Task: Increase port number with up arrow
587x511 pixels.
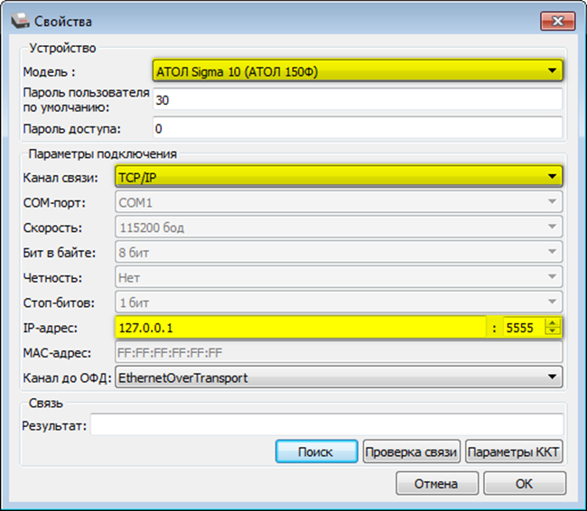Action: (554, 323)
